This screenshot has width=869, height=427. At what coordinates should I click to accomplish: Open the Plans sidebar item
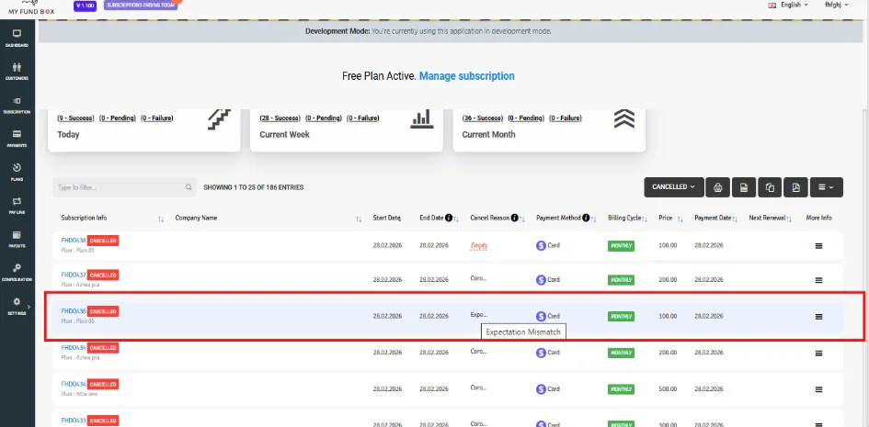click(17, 172)
